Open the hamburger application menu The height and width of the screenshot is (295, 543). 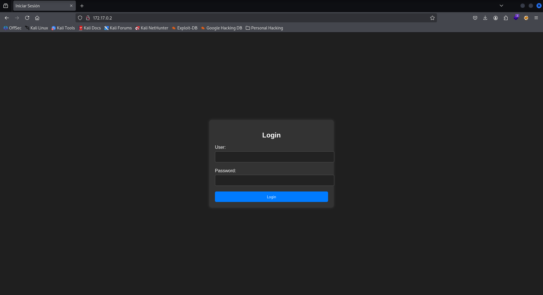[x=536, y=18]
